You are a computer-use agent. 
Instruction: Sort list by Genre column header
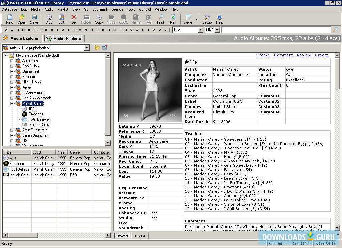pos(80,152)
